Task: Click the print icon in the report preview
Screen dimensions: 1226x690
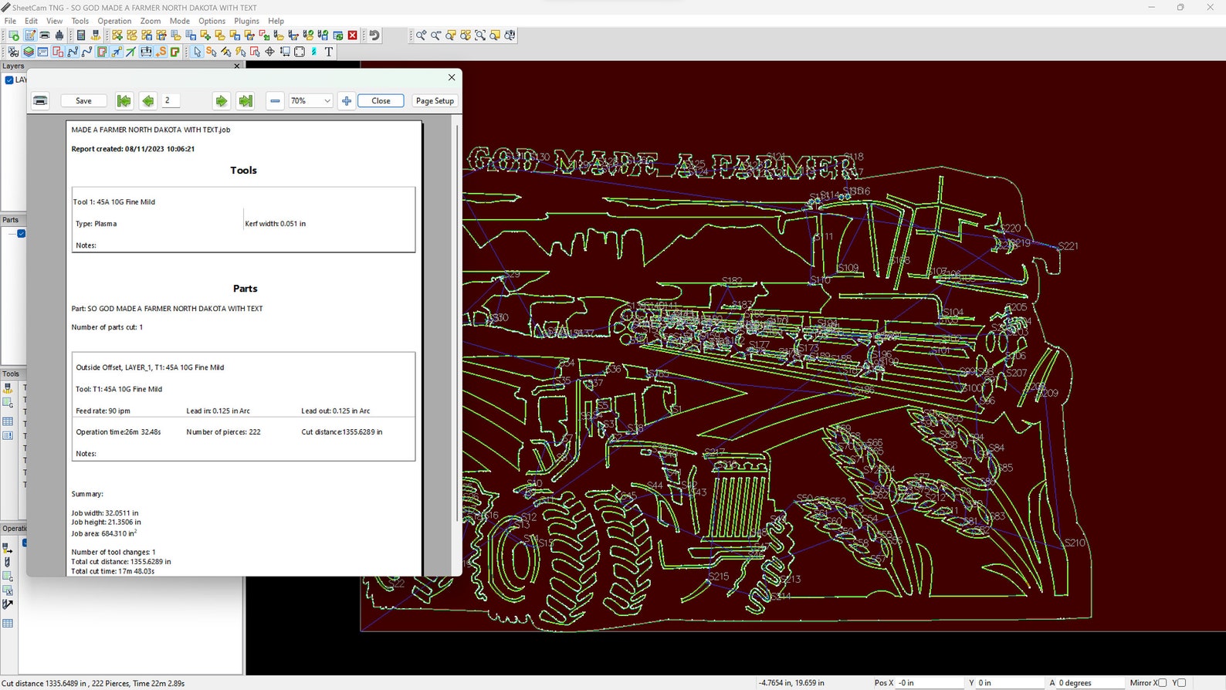Action: coord(41,101)
